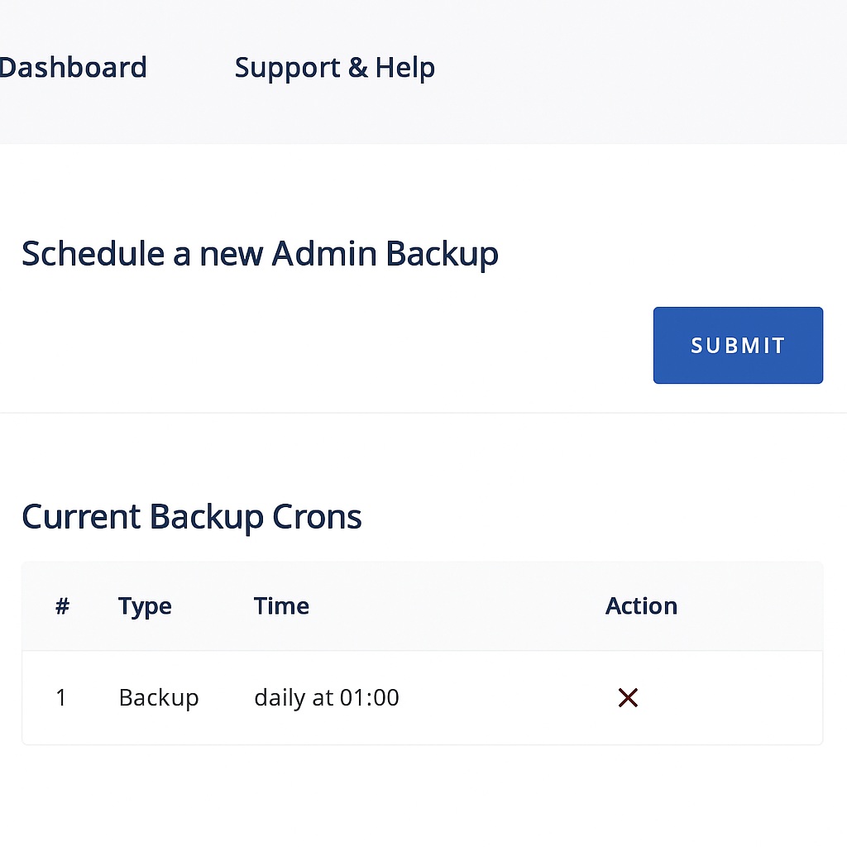Click '01:00' in the cron time
The width and height of the screenshot is (847, 847).
(369, 698)
